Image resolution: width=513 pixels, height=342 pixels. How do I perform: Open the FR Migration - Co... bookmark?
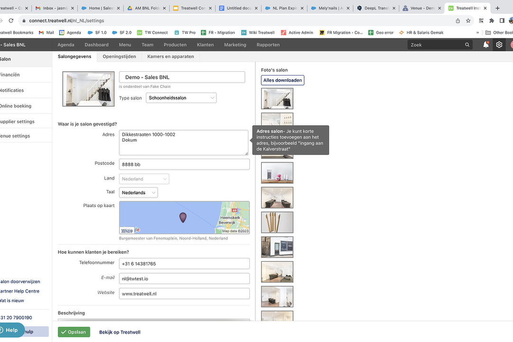[x=341, y=32]
